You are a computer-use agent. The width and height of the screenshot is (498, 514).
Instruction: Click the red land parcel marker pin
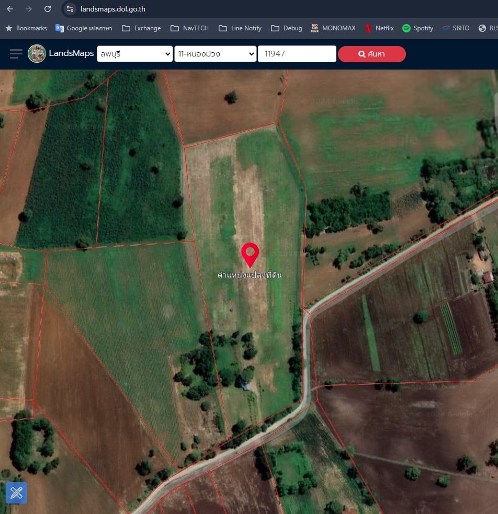(250, 255)
